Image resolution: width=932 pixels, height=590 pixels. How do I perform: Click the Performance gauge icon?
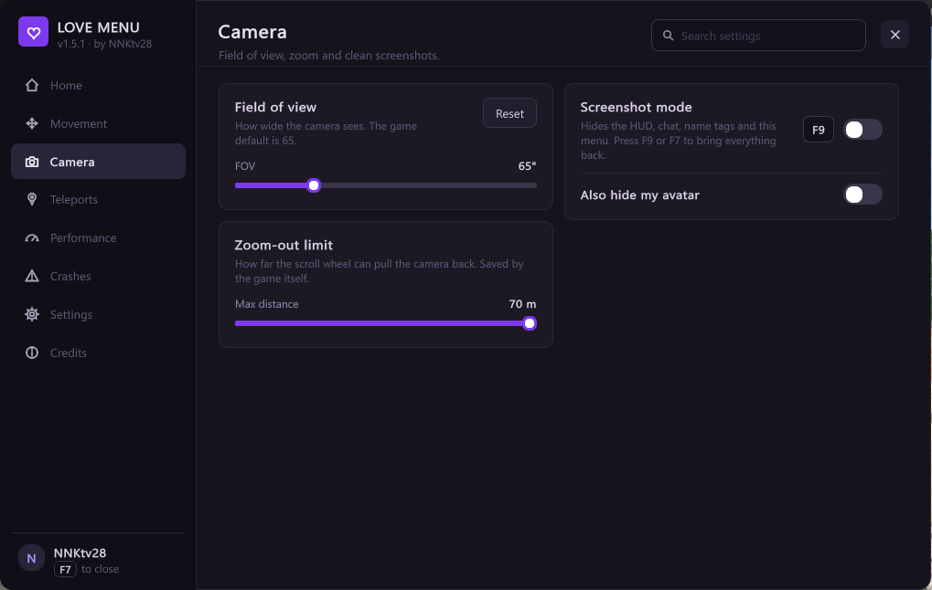point(32,238)
